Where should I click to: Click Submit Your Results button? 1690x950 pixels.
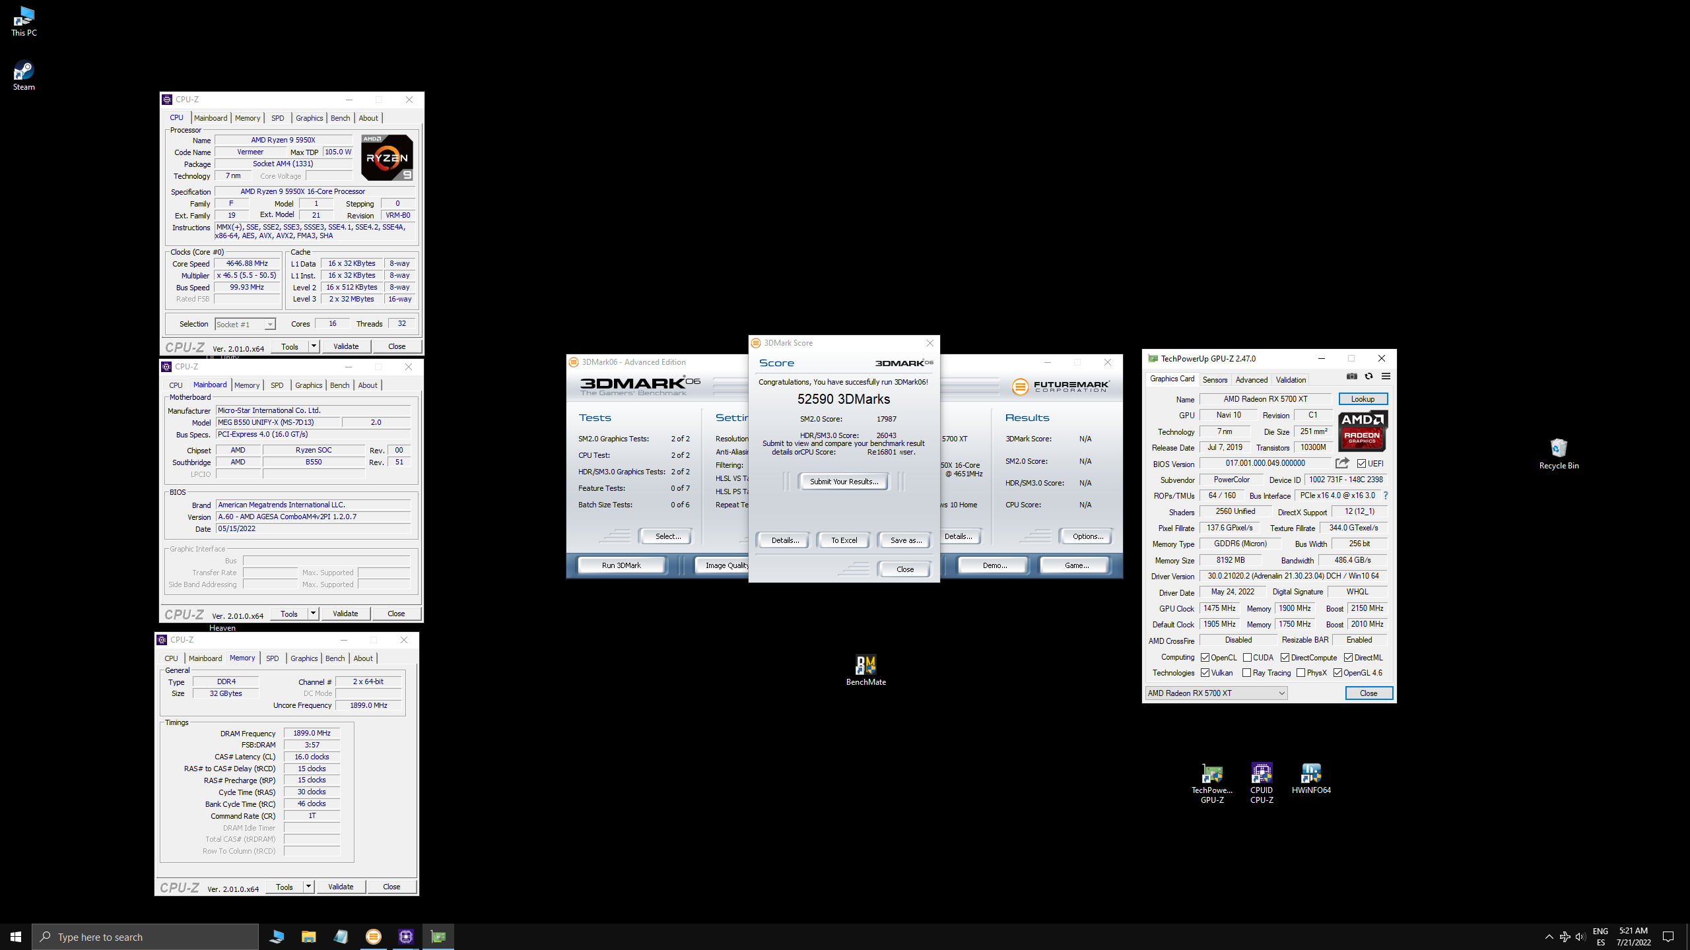[x=844, y=482]
